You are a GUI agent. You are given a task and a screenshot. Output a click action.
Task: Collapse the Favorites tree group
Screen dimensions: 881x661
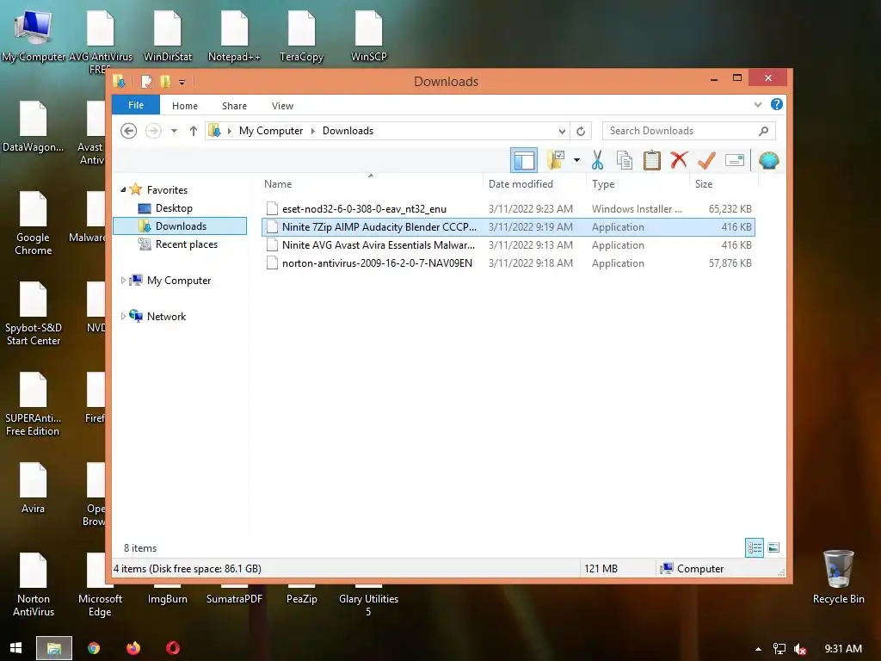(x=123, y=190)
